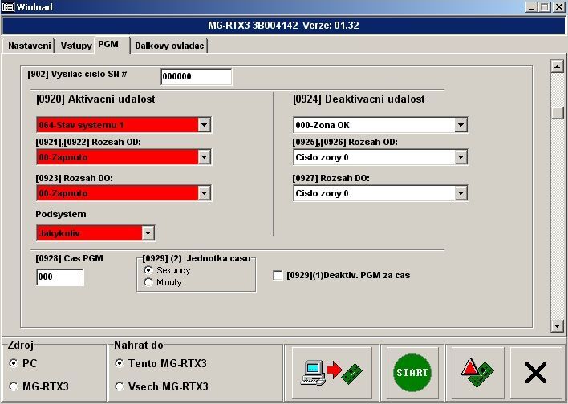Expand the deactivation Rozsah DO dropdown
Image resolution: width=568 pixels, height=404 pixels.
coord(460,193)
